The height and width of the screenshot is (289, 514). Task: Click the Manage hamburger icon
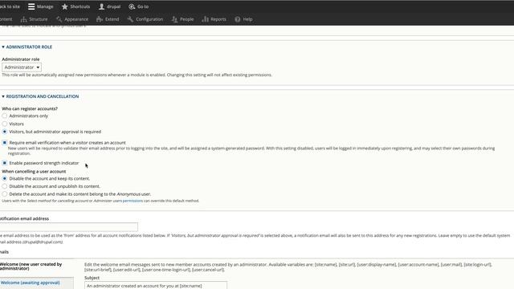[x=31, y=6]
